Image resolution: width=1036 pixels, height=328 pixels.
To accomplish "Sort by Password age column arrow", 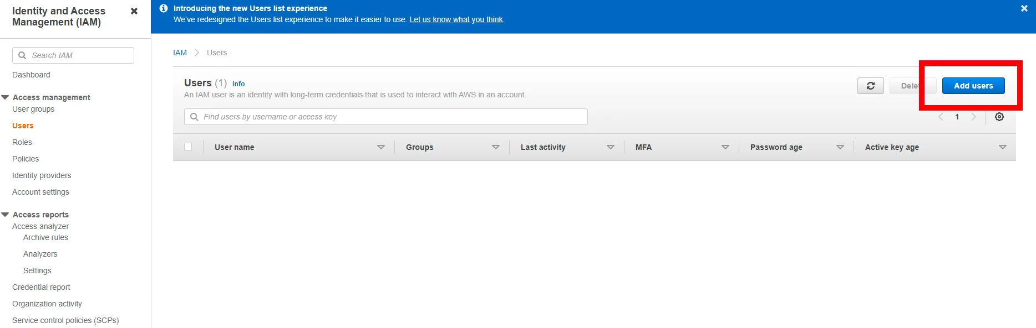I will coord(840,147).
